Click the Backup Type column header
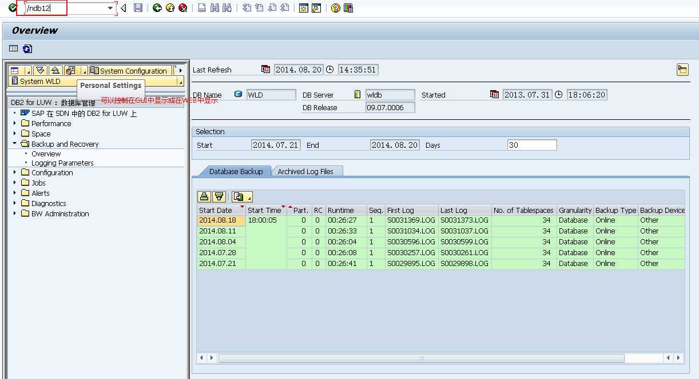The image size is (699, 379). pos(615,210)
